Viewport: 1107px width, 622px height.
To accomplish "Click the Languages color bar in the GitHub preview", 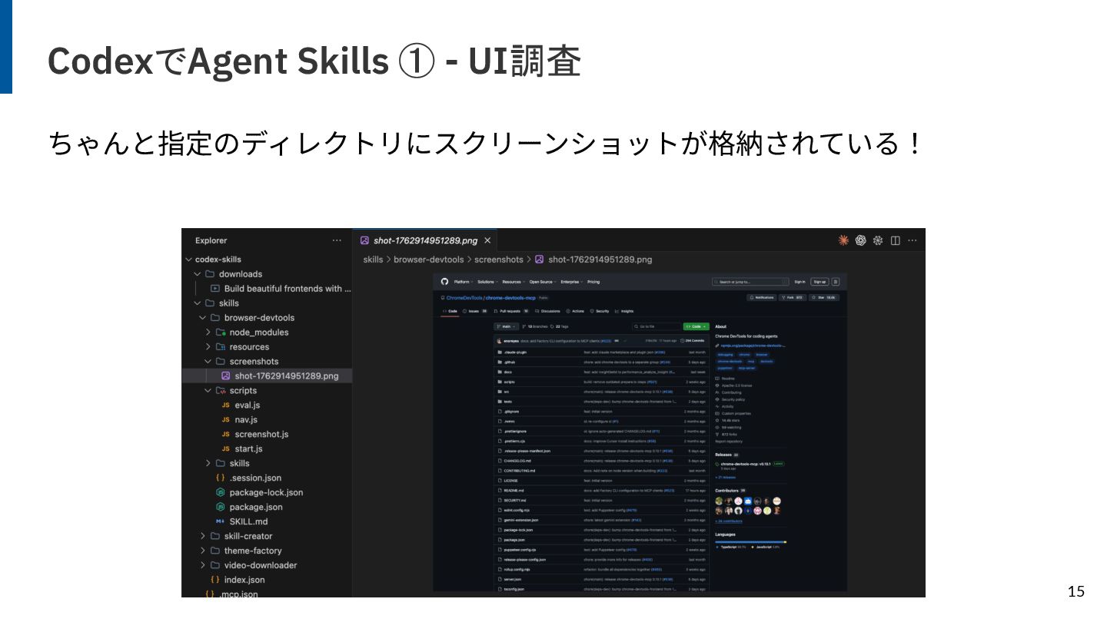I will [x=750, y=541].
